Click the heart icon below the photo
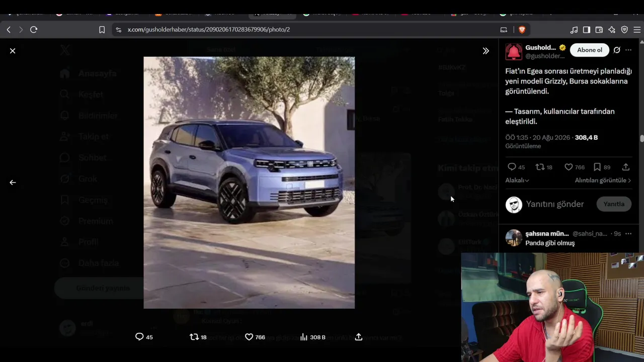Image resolution: width=644 pixels, height=362 pixels. click(249, 337)
